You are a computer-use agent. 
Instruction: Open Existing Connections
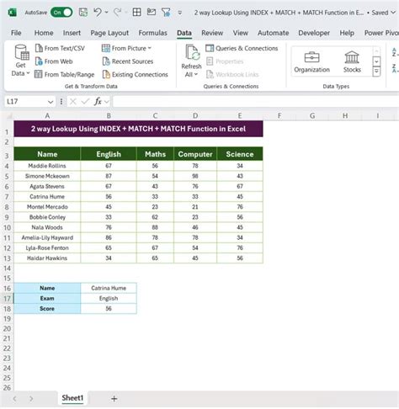(135, 74)
